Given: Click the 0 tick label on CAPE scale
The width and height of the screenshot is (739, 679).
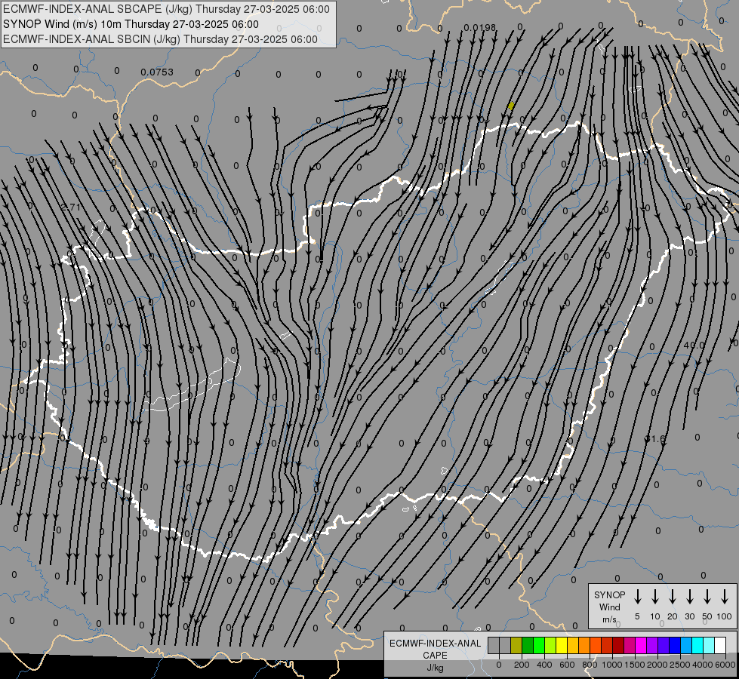Looking at the screenshot, I should tap(499, 665).
